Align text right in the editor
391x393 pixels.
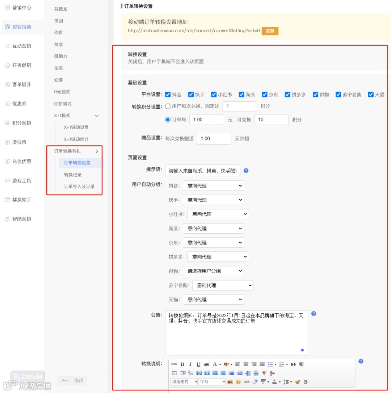click(x=254, y=364)
